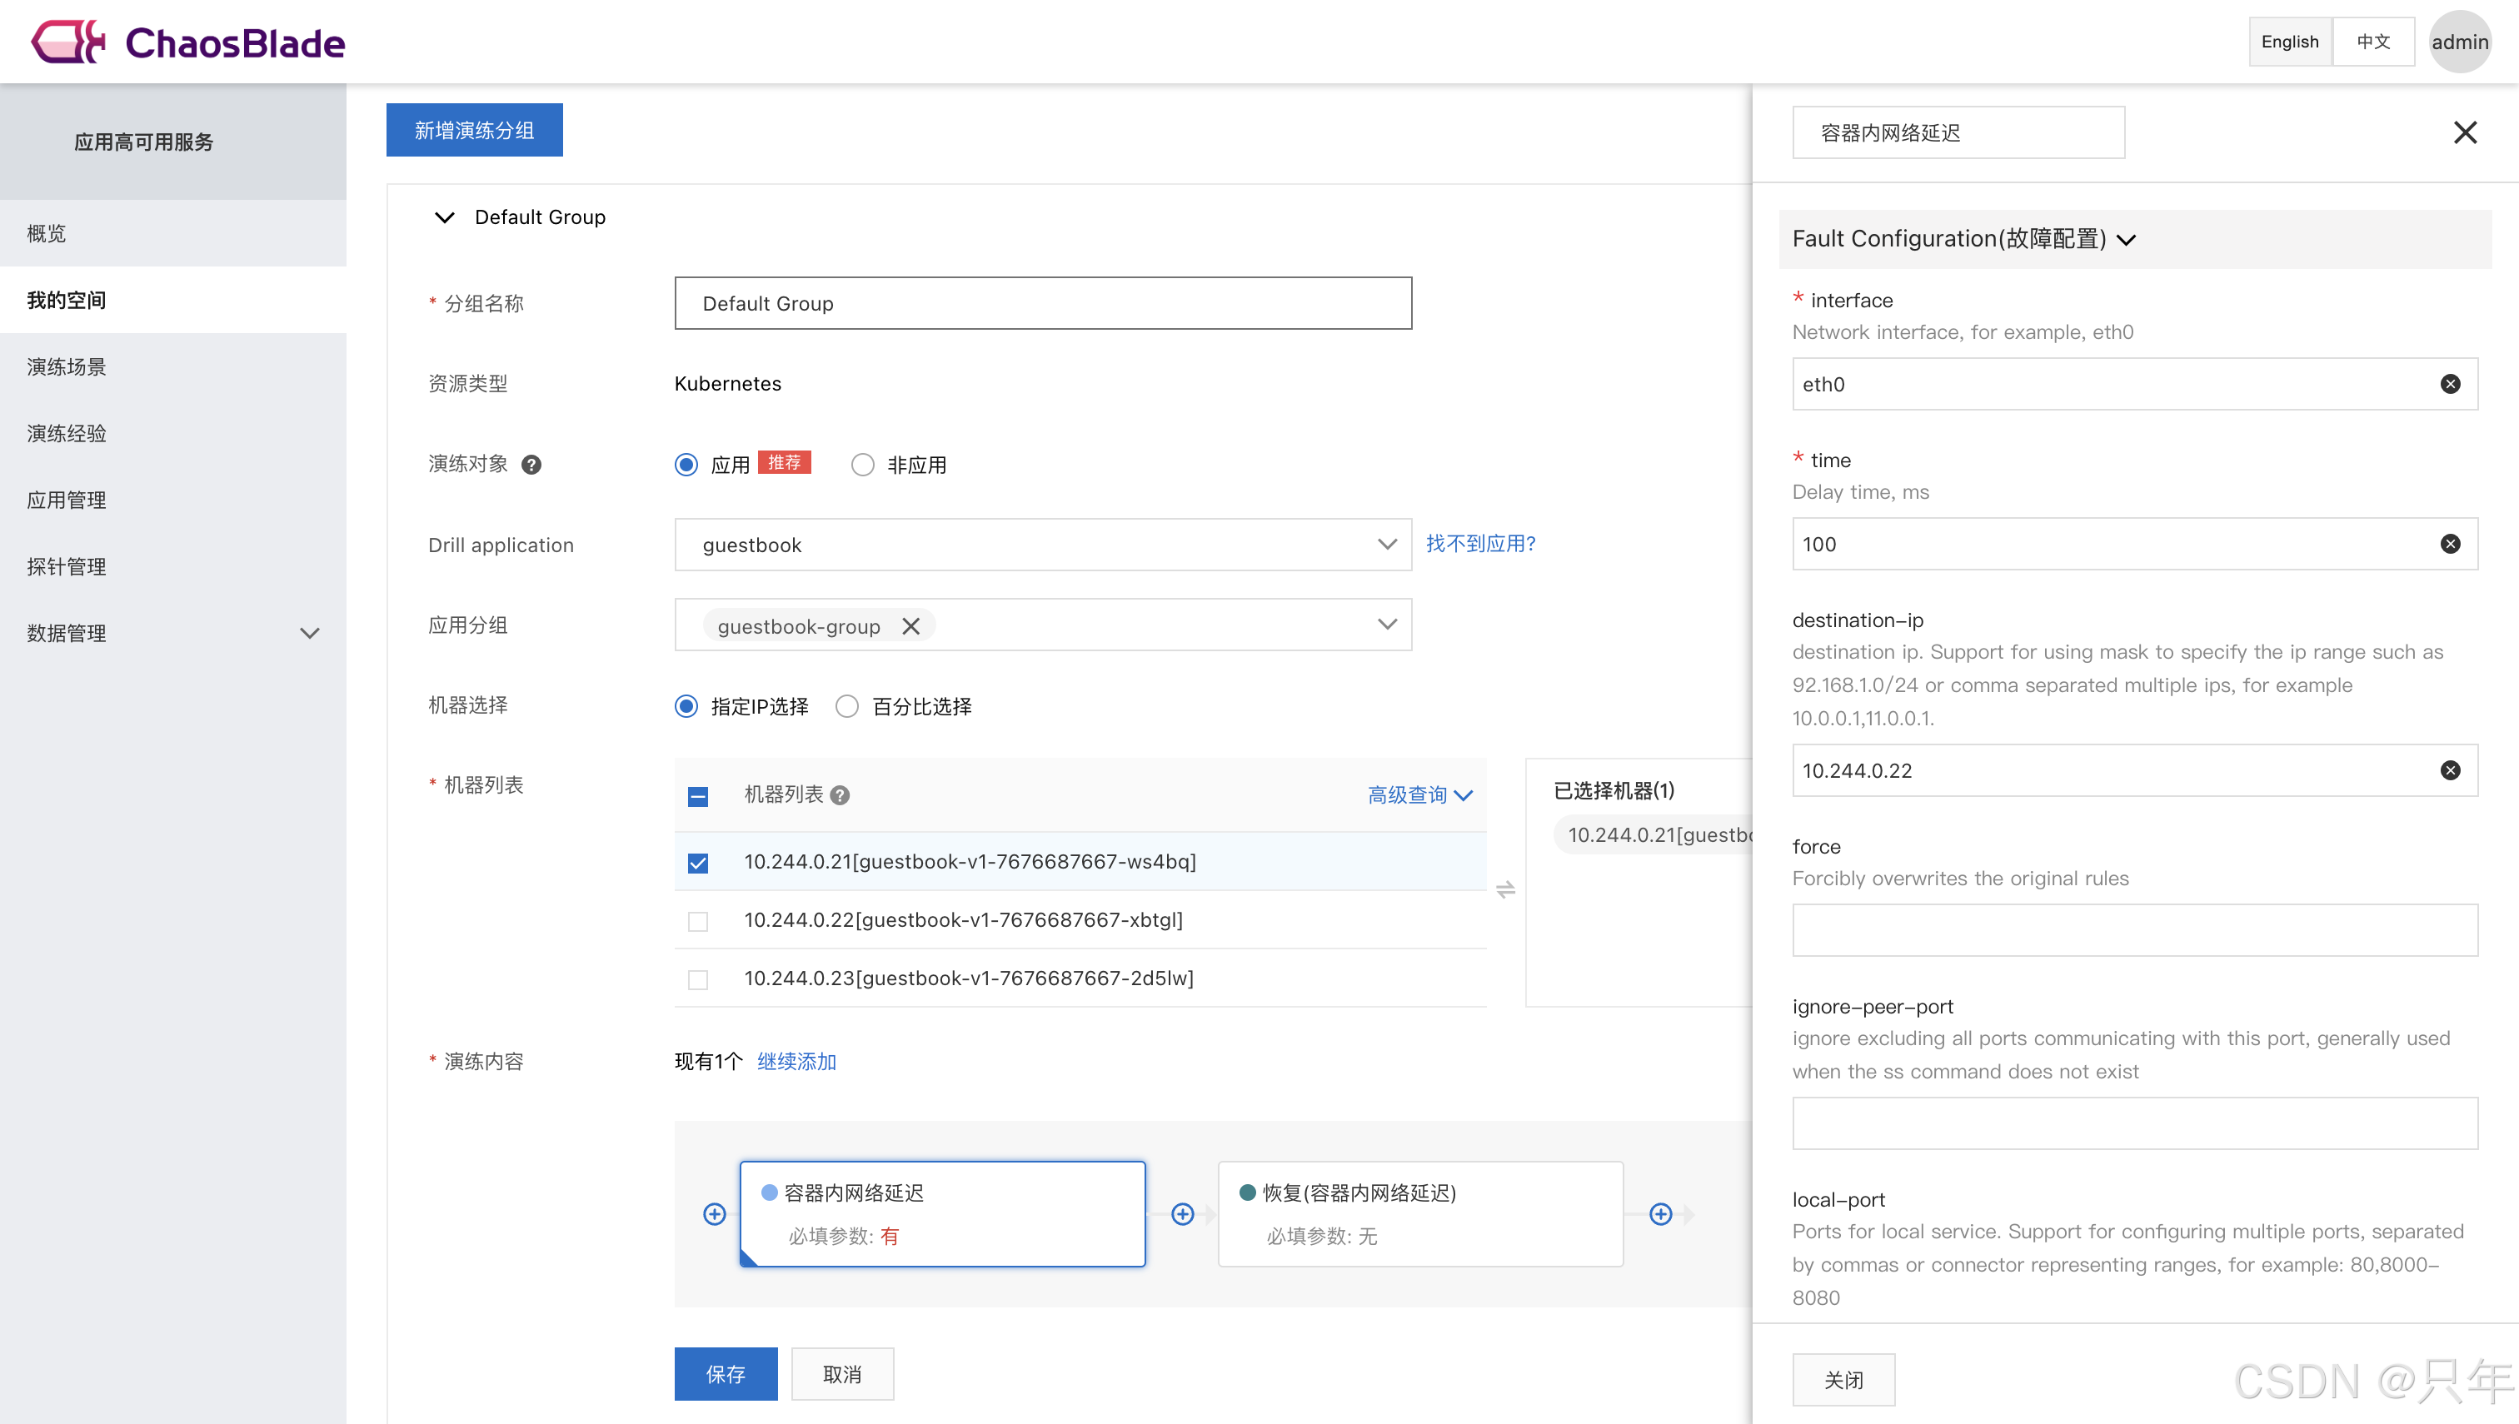Click the force input field

pyautogui.click(x=2133, y=930)
